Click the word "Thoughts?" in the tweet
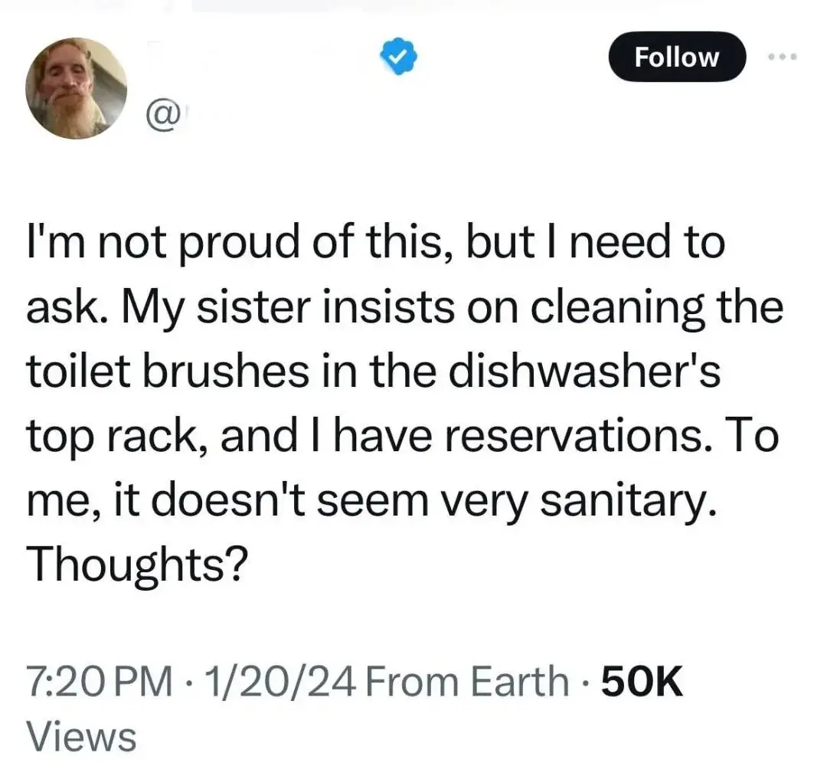Screen dimensions: 827x763 point(136,565)
